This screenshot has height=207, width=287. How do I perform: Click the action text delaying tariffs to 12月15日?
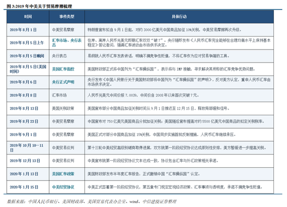(159, 108)
